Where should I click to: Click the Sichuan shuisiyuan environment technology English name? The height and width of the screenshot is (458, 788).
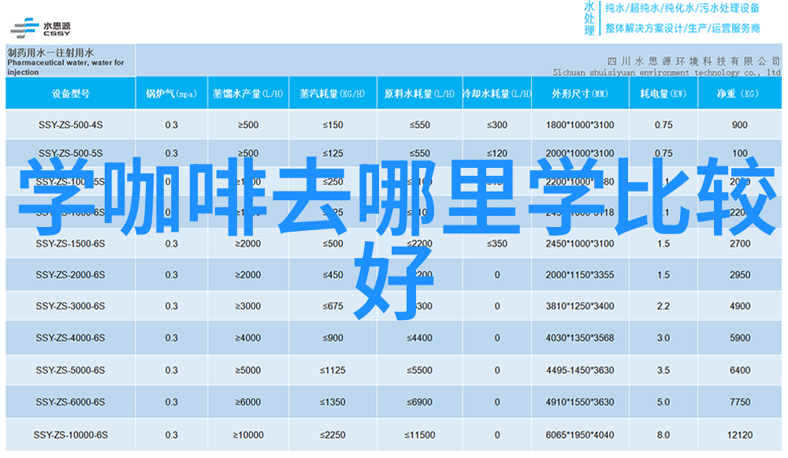pyautogui.click(x=667, y=73)
